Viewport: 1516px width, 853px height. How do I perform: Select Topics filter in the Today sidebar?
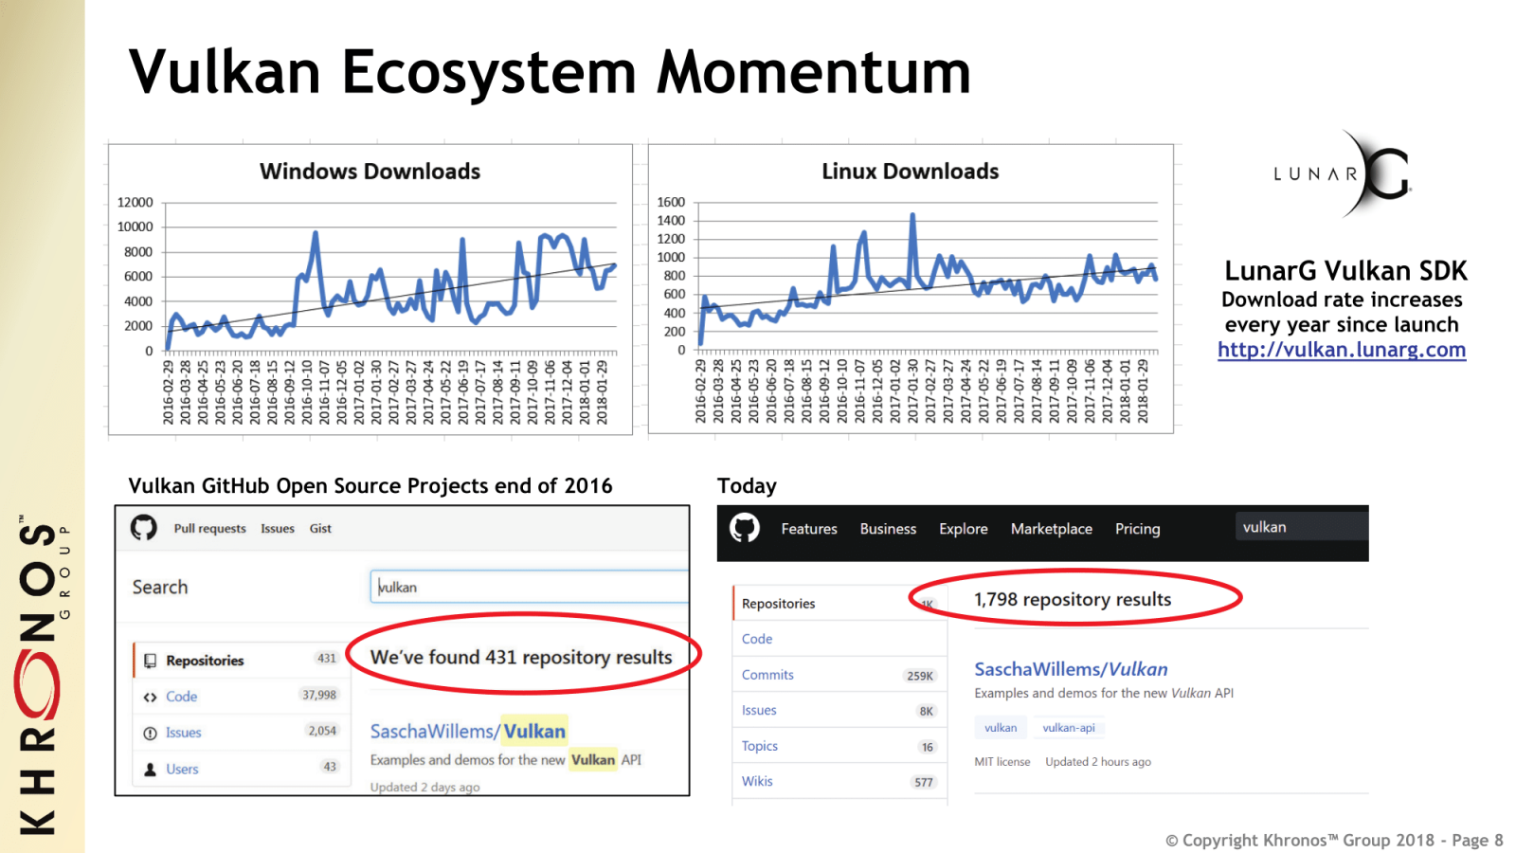[839, 746]
